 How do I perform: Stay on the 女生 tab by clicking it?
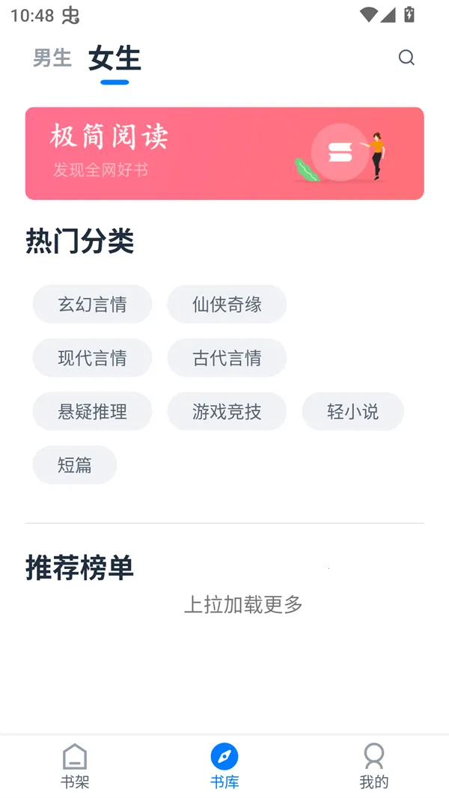pos(114,60)
